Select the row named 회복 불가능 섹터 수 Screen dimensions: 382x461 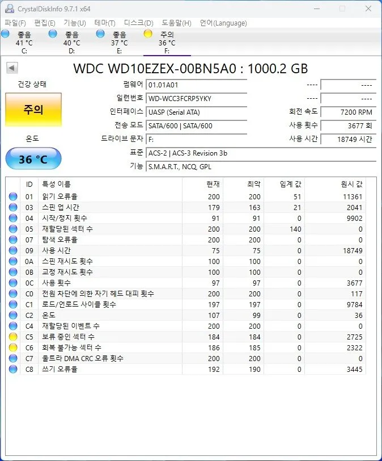pos(186,347)
